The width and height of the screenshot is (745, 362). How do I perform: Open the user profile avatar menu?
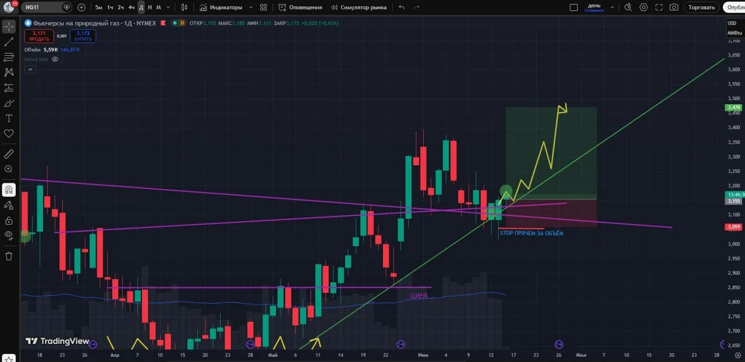click(x=9, y=7)
